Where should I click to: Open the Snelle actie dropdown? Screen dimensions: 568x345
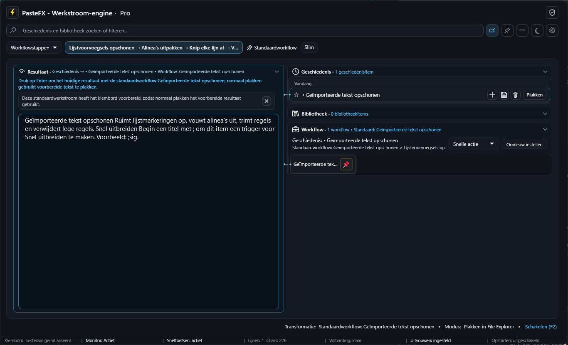coord(474,144)
